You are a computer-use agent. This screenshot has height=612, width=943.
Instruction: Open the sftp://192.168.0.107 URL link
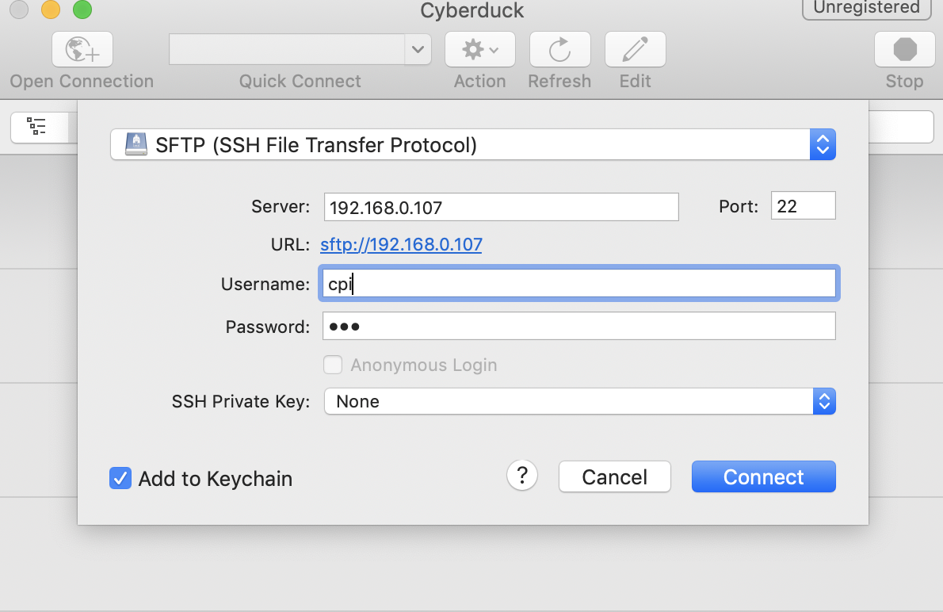[x=401, y=244]
